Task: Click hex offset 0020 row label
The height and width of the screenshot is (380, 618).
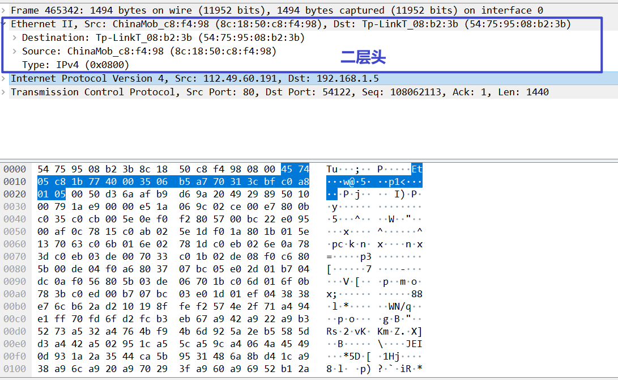Action: 15,194
